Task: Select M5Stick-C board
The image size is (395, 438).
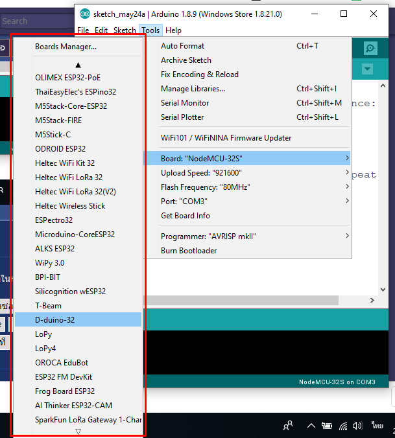Action: click(x=78, y=134)
